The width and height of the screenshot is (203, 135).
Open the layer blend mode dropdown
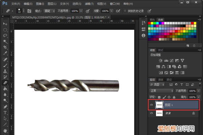tap(161, 91)
